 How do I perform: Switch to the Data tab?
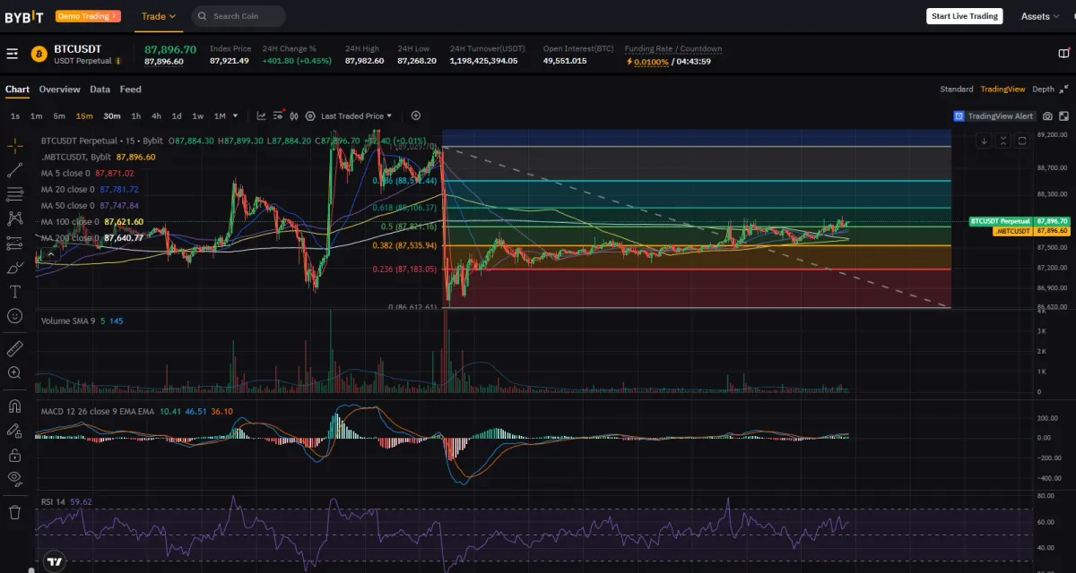point(100,90)
